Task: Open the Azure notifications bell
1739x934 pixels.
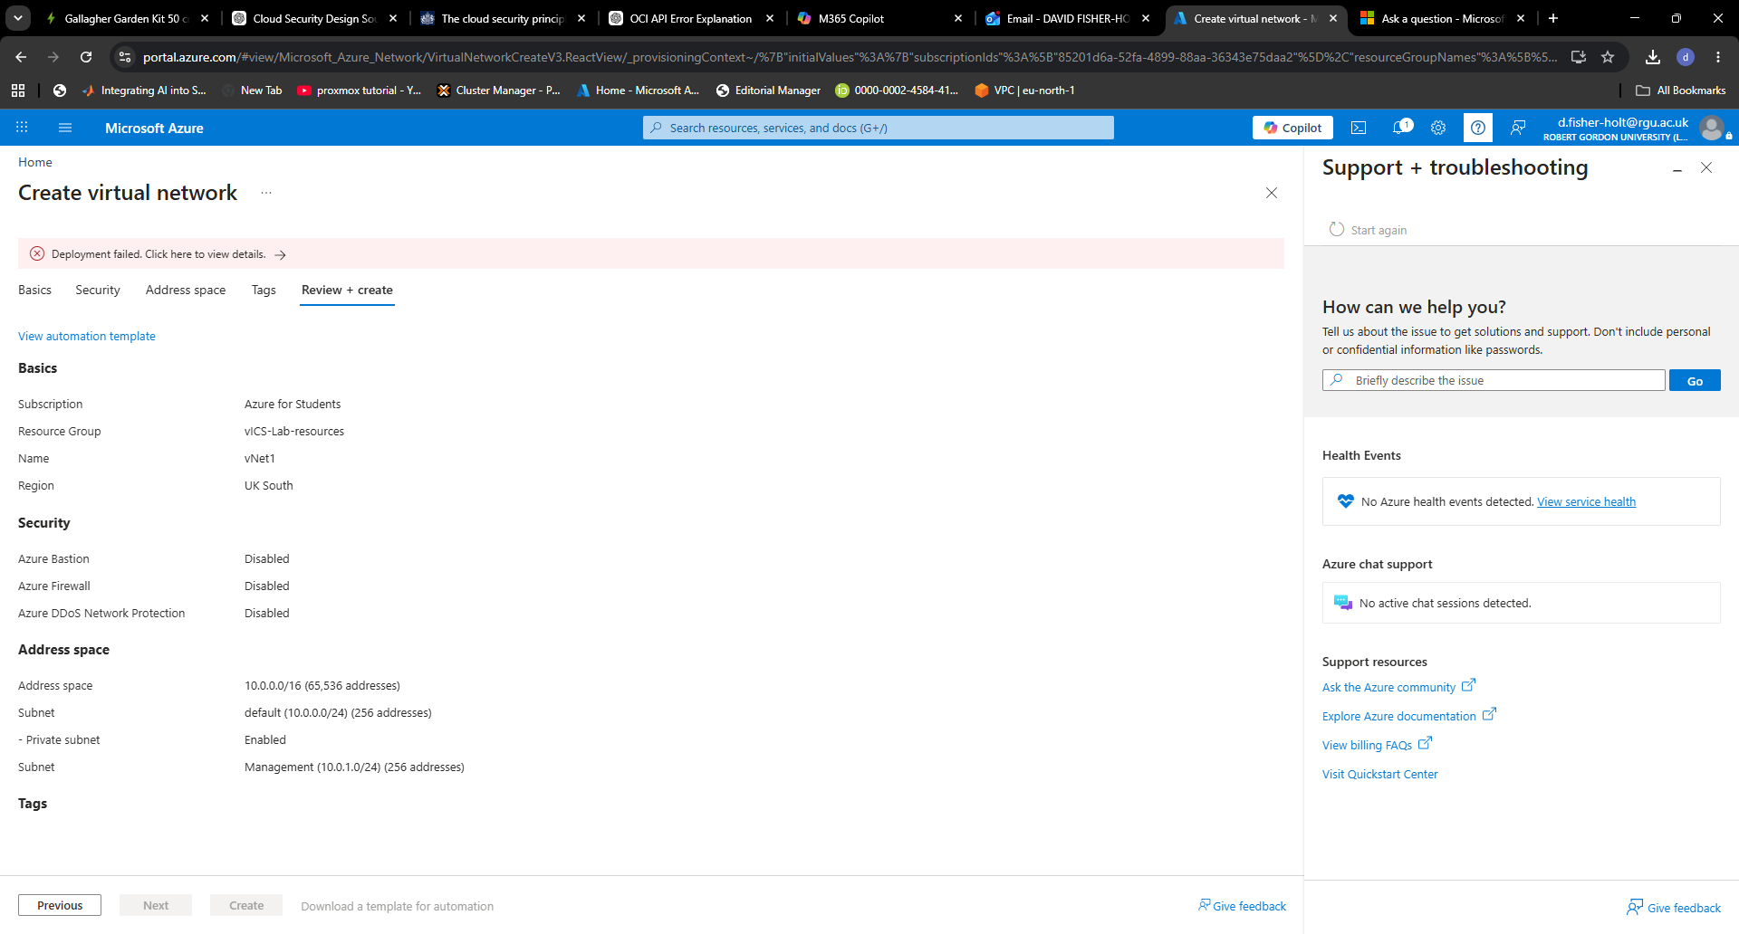Action: point(1400,128)
